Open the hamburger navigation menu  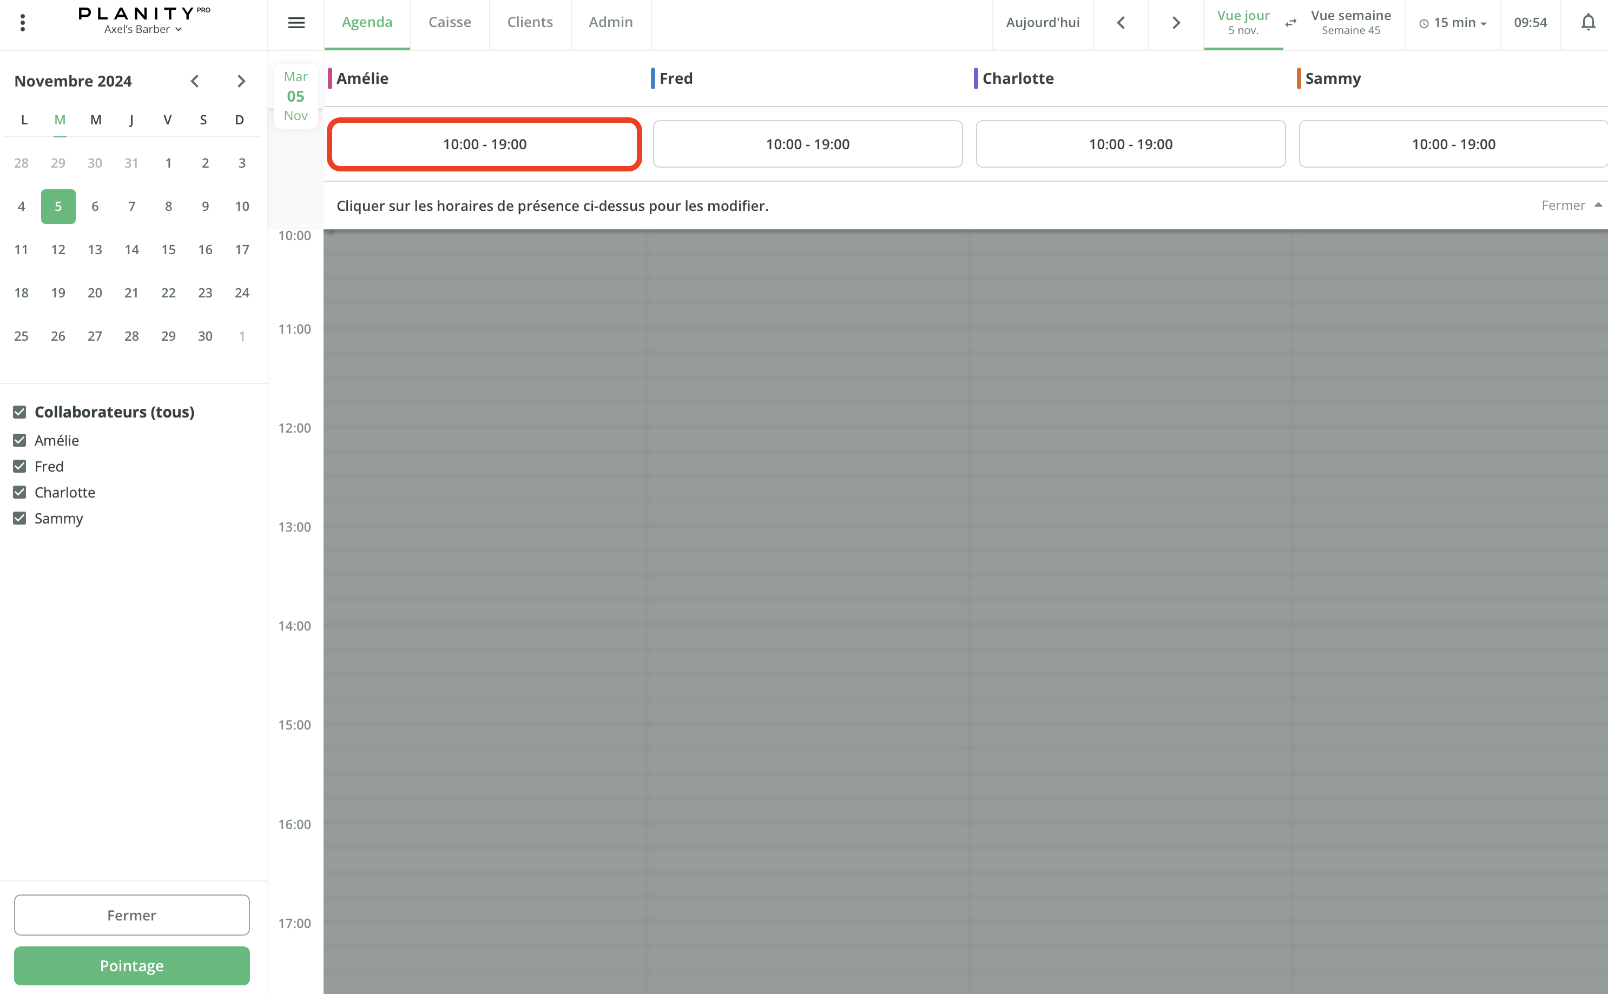(x=296, y=22)
